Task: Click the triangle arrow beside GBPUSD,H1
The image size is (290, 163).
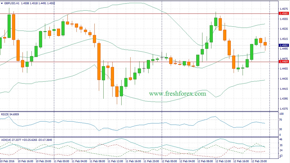Action: [2, 3]
